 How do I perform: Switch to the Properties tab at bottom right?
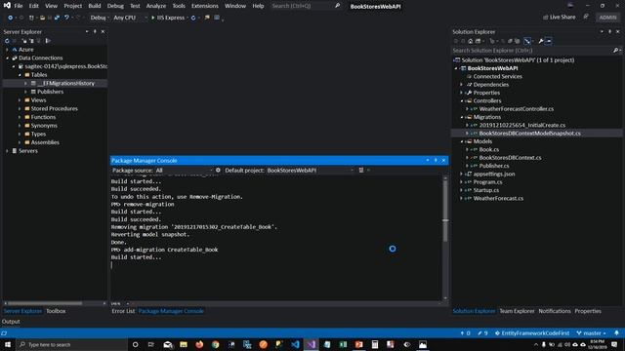[x=588, y=311]
